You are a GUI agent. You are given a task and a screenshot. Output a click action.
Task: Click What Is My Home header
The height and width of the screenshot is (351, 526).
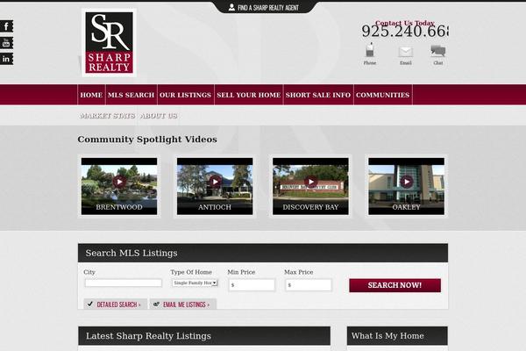pos(397,336)
